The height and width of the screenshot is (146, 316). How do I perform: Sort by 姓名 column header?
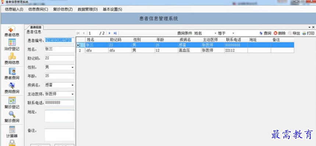pos(96,40)
